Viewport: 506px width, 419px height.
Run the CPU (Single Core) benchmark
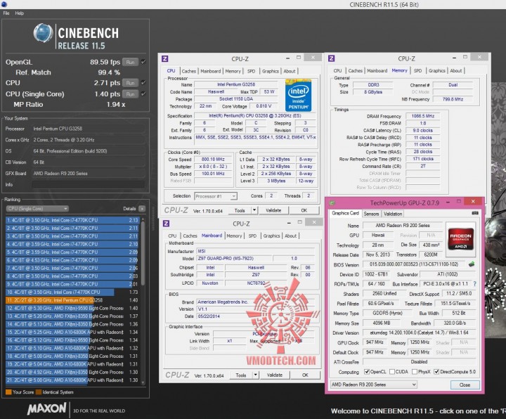(131, 94)
